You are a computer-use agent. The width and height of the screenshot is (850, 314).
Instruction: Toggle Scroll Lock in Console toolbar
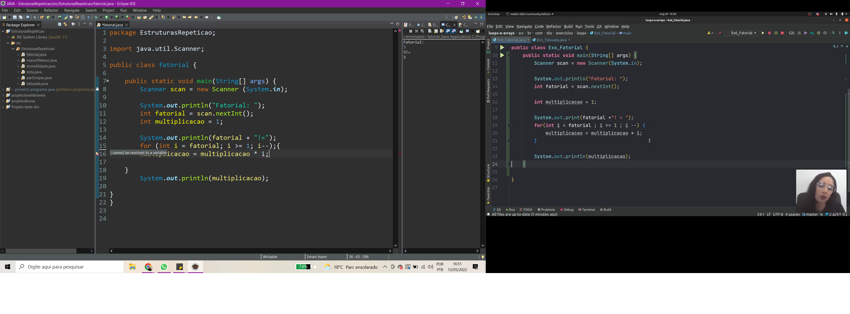pos(436,31)
